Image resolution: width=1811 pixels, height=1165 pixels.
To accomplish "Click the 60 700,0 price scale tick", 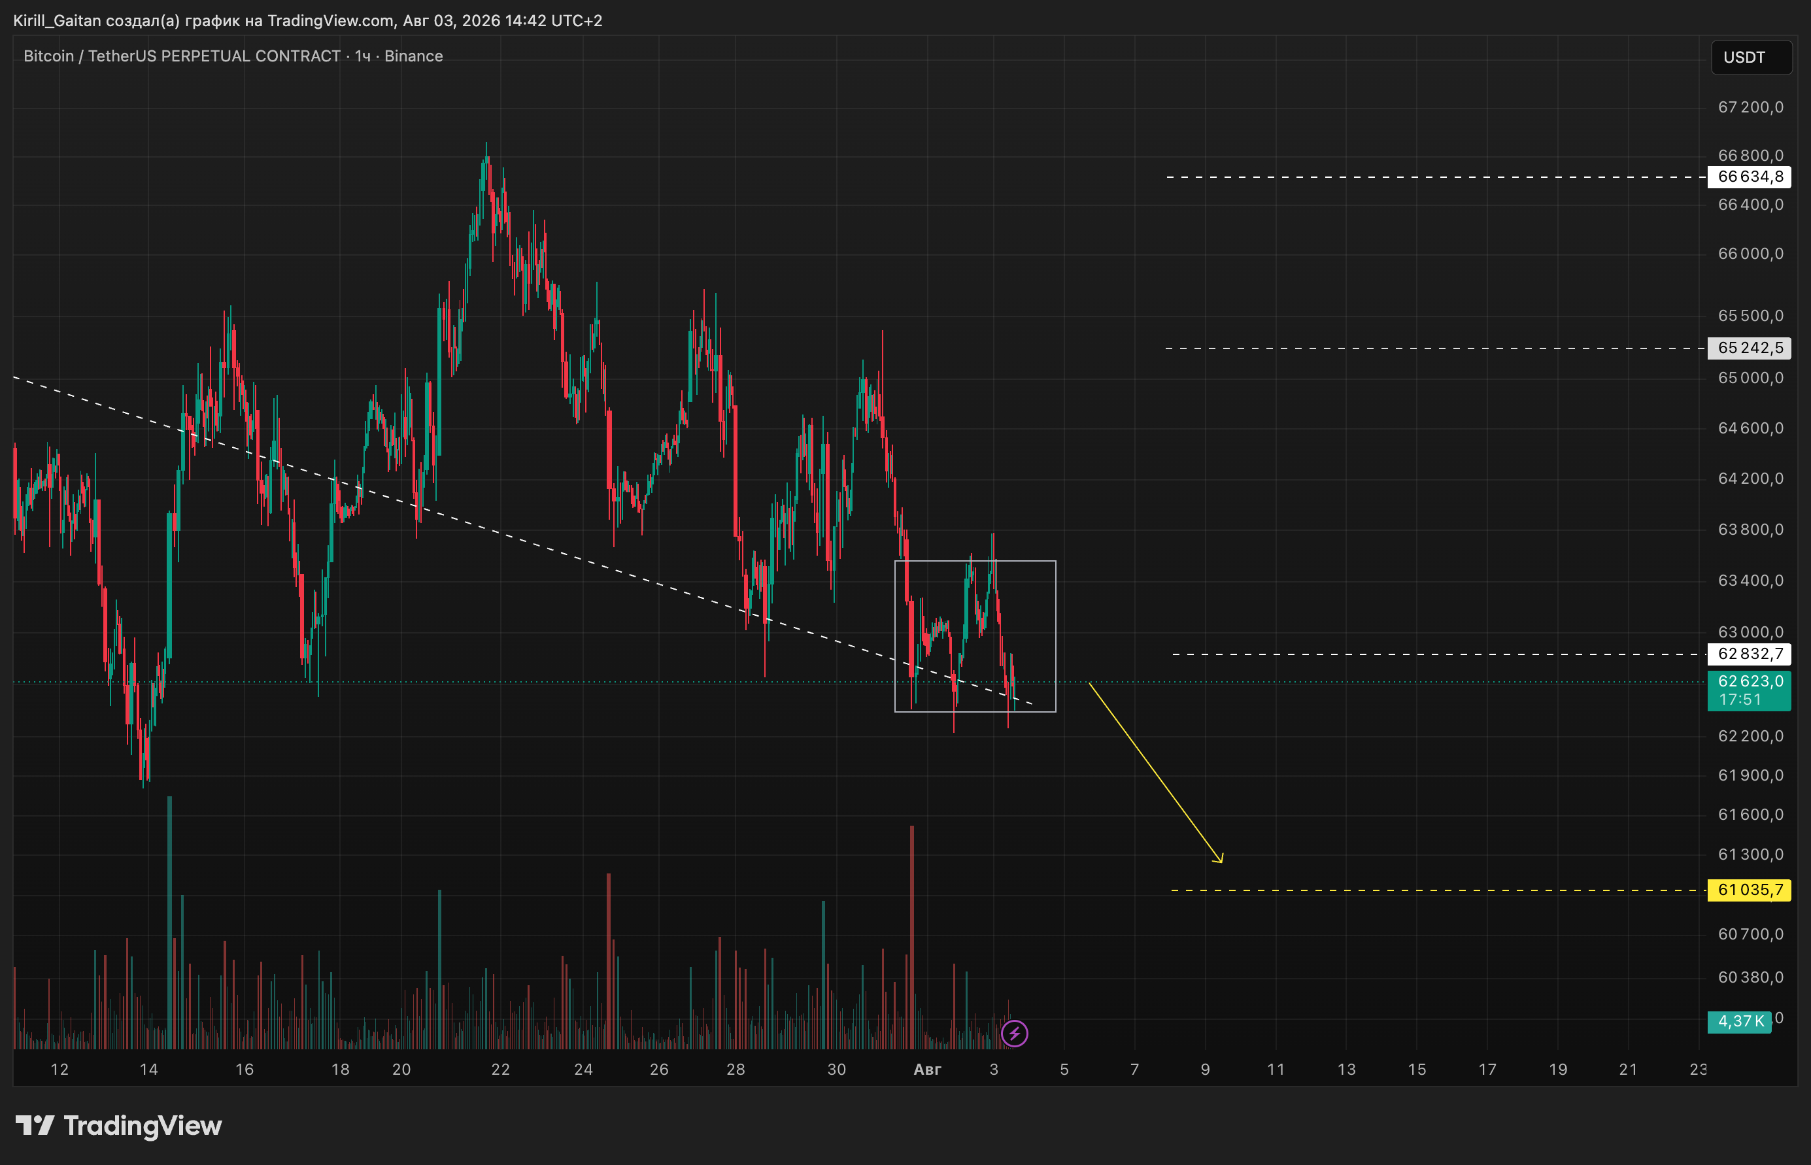I will point(1750,934).
